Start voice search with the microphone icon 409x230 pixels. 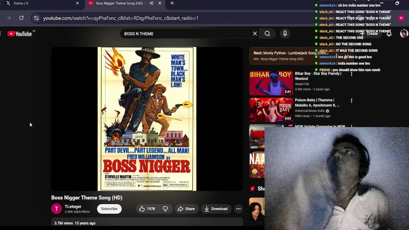[285, 34]
